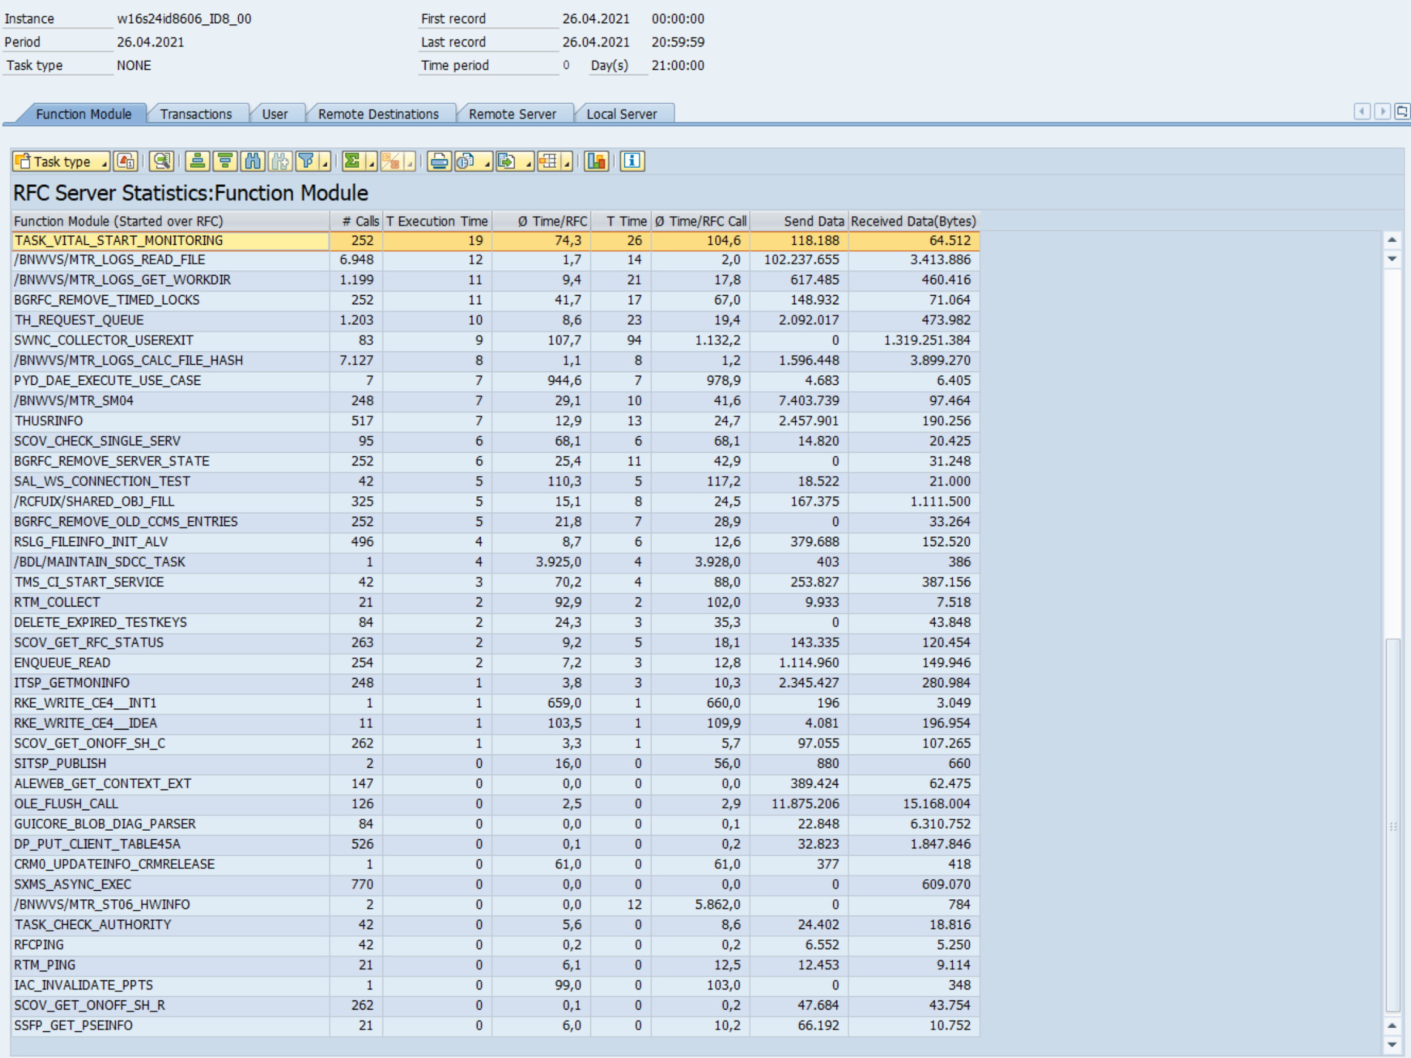Click the Print icon

pyautogui.click(x=439, y=161)
